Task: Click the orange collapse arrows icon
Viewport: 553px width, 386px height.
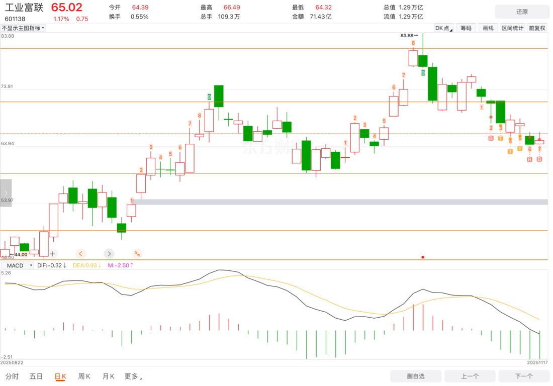Action: (137, 253)
